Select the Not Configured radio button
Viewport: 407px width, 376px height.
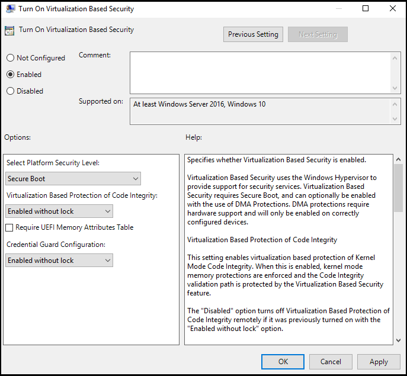click(x=10, y=58)
